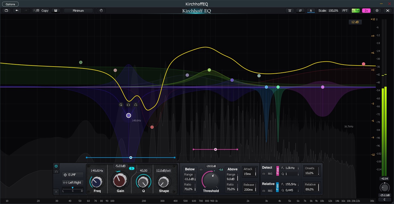
Task: Click the Attack 15ms field
Action: pyautogui.click(x=250, y=172)
